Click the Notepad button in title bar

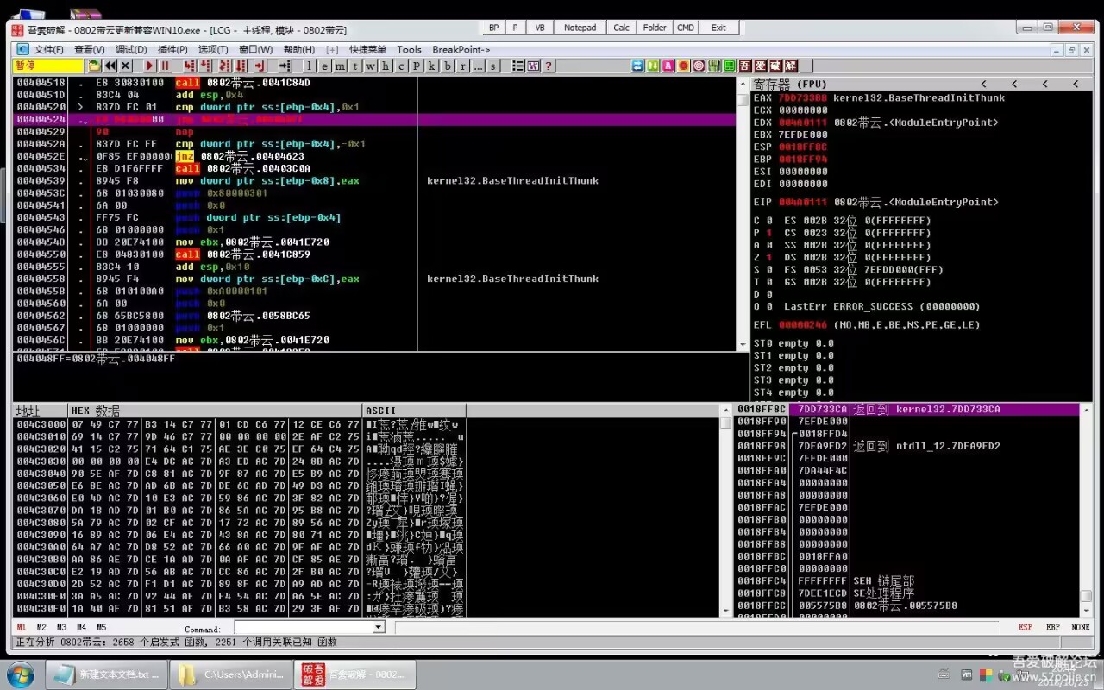pyautogui.click(x=580, y=28)
